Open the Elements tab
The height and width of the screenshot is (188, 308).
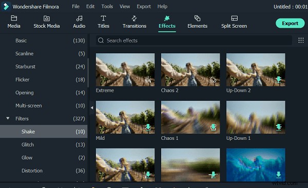pyautogui.click(x=198, y=22)
